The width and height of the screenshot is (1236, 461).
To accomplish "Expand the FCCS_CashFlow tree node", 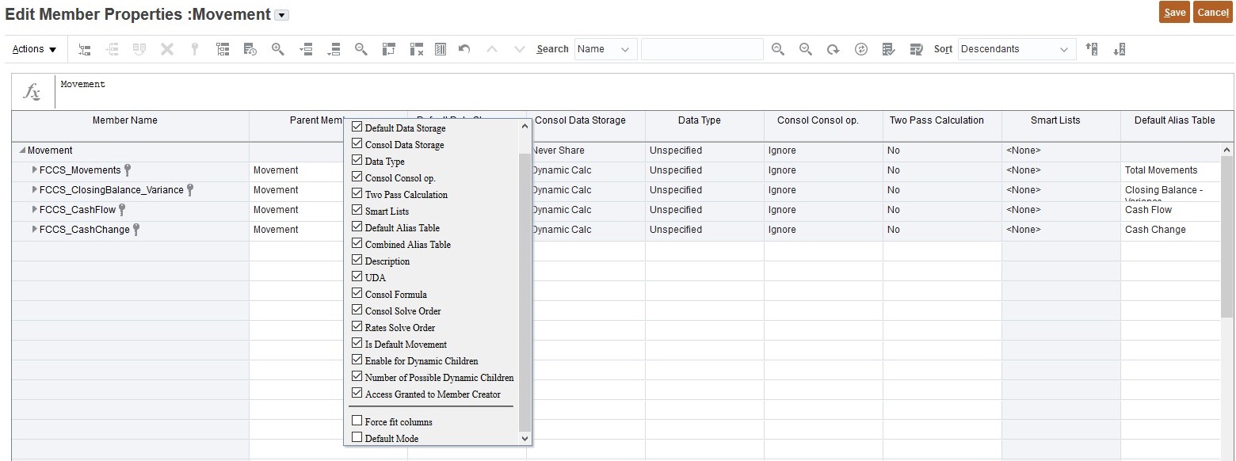I will pyautogui.click(x=34, y=210).
